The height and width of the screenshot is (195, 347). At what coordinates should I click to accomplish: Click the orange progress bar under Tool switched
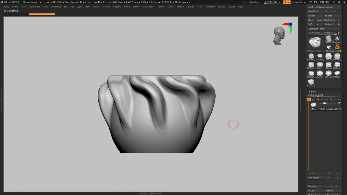42,14
